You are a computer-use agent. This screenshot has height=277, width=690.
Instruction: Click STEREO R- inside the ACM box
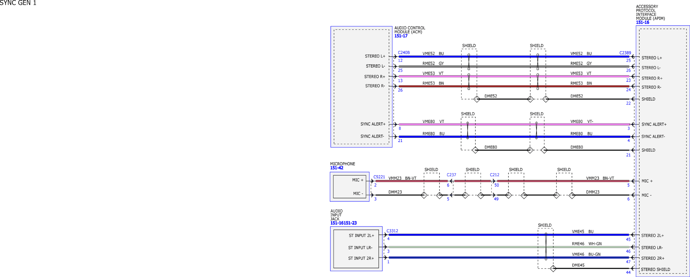click(x=375, y=86)
